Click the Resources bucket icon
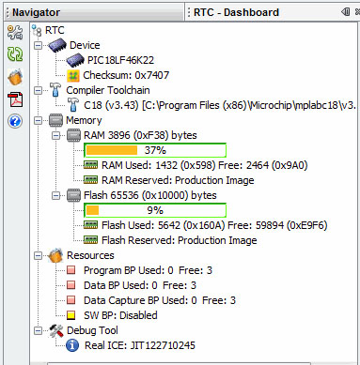This screenshot has width=360, height=365. point(55,255)
